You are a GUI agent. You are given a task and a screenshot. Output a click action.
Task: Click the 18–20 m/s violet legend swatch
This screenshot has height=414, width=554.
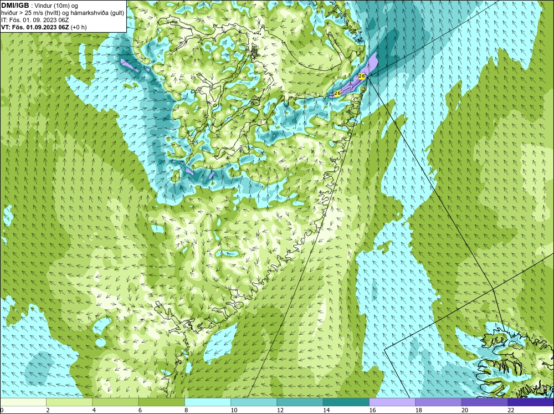(x=438, y=402)
